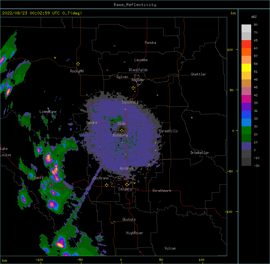Click the -50 tick on the x-axis
This screenshot has width=270, height=264.
(80, 260)
